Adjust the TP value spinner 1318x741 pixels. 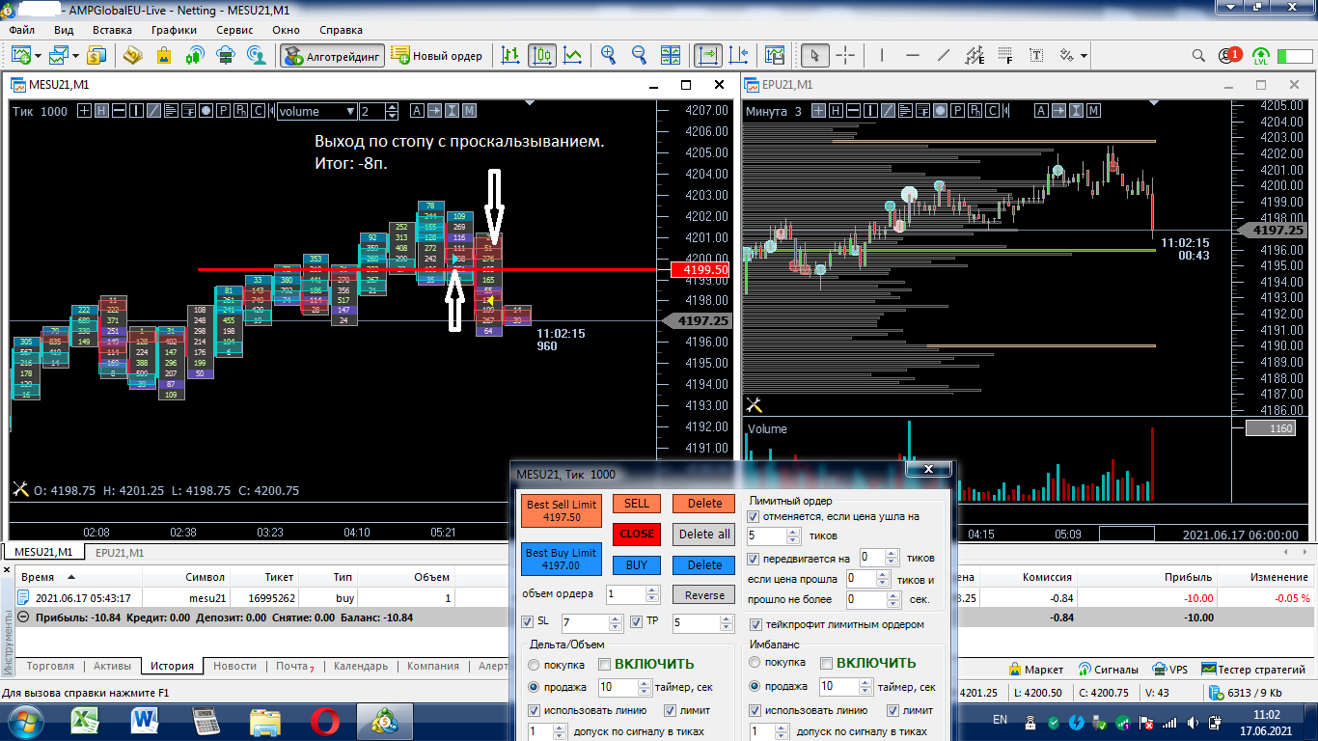[727, 623]
